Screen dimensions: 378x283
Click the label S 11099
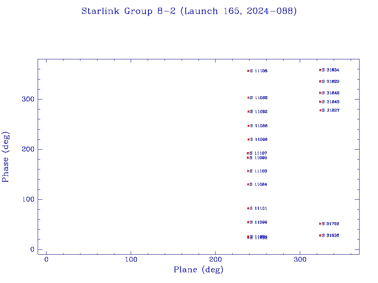(258, 222)
